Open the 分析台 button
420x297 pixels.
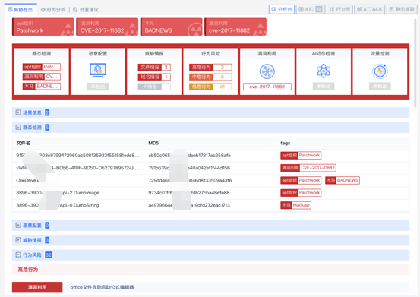(x=282, y=9)
